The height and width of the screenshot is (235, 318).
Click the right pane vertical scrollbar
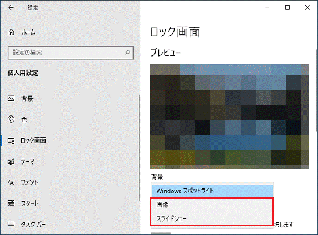click(x=316, y=90)
